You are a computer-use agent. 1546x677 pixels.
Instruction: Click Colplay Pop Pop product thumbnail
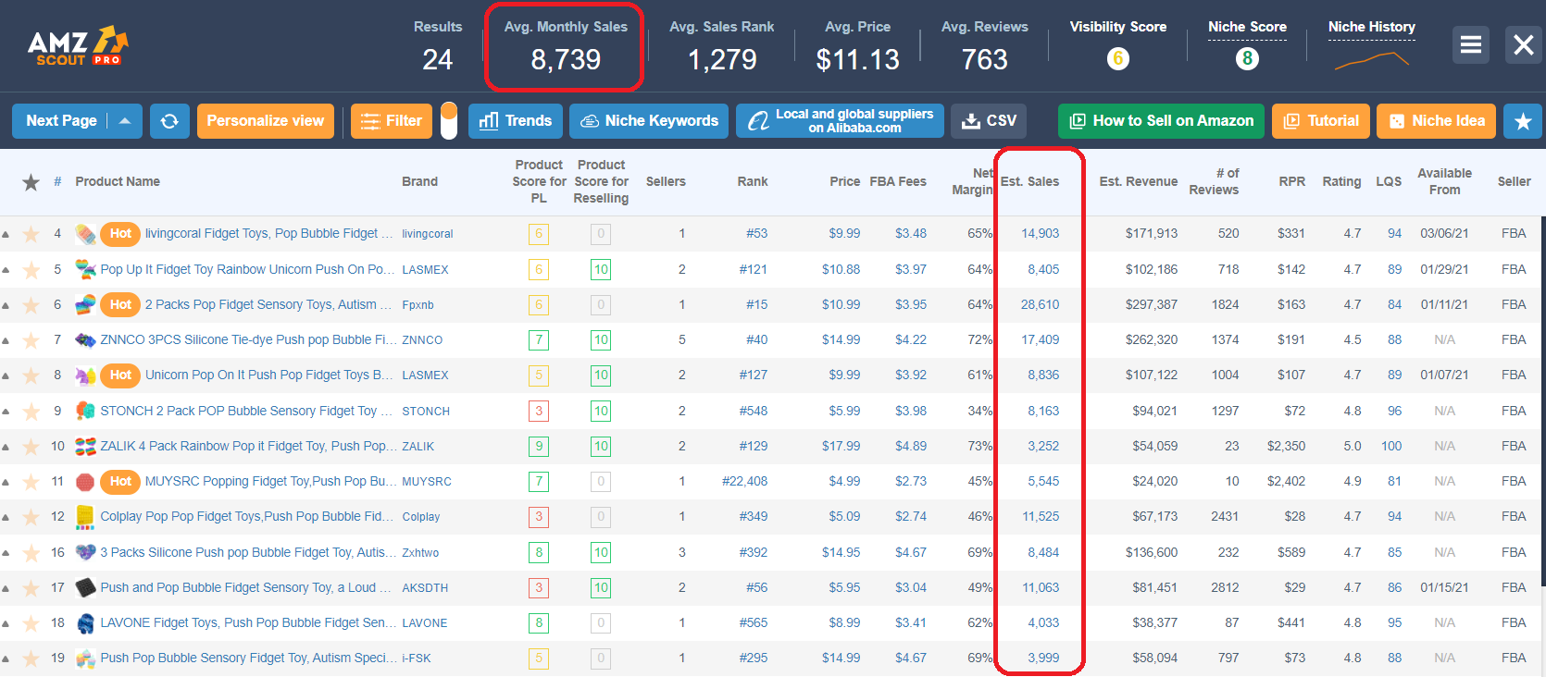[x=85, y=517]
